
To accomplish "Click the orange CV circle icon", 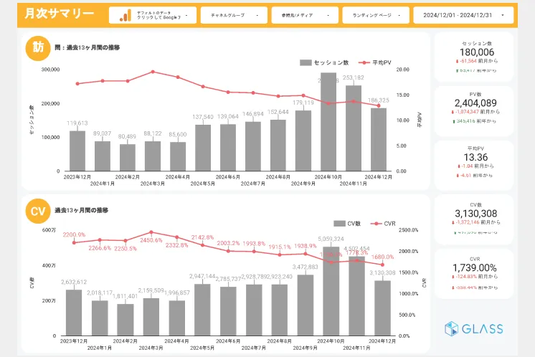I will 37,211.
